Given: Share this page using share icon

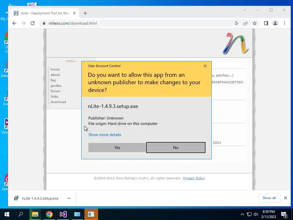Looking at the screenshot, I should [x=245, y=23].
